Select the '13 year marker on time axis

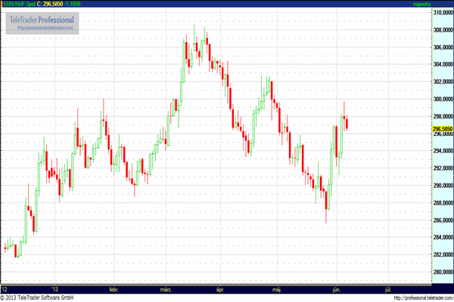pyautogui.click(x=54, y=288)
